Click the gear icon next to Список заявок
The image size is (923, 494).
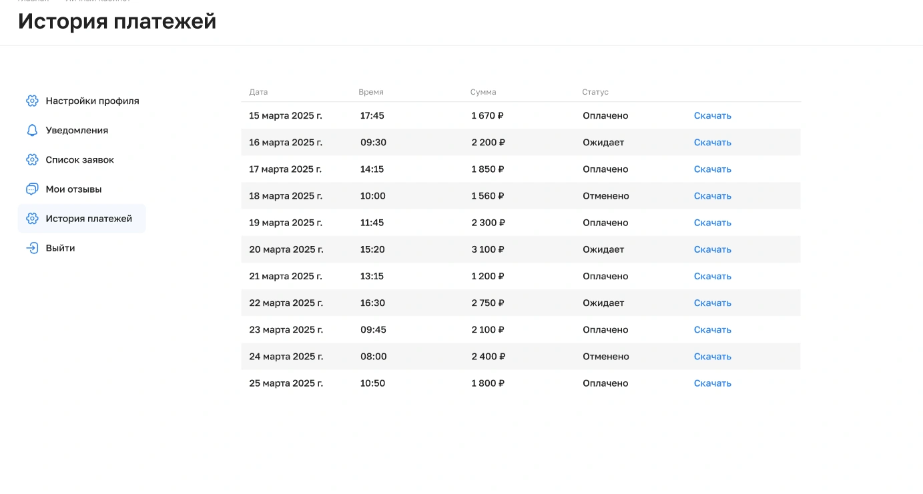click(32, 160)
